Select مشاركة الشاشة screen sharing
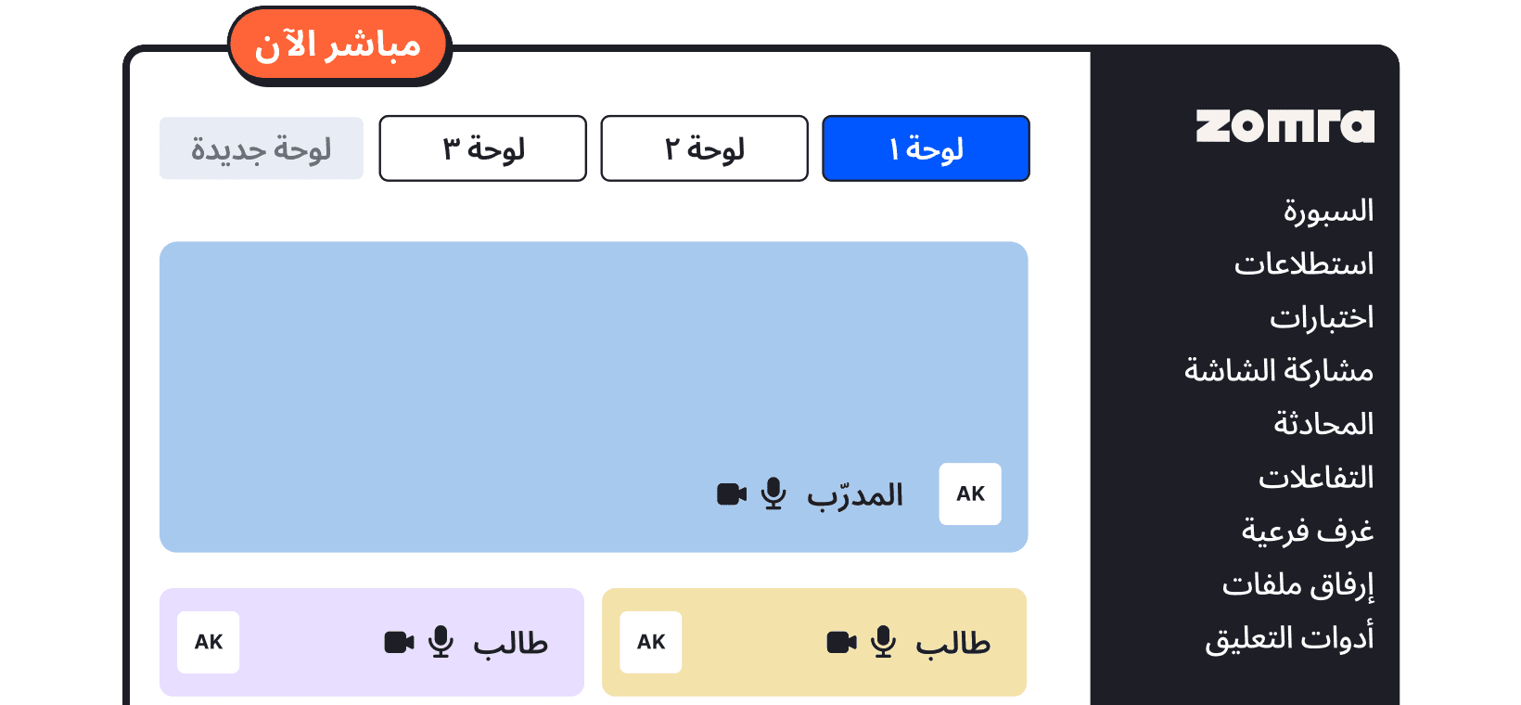 [x=1279, y=371]
